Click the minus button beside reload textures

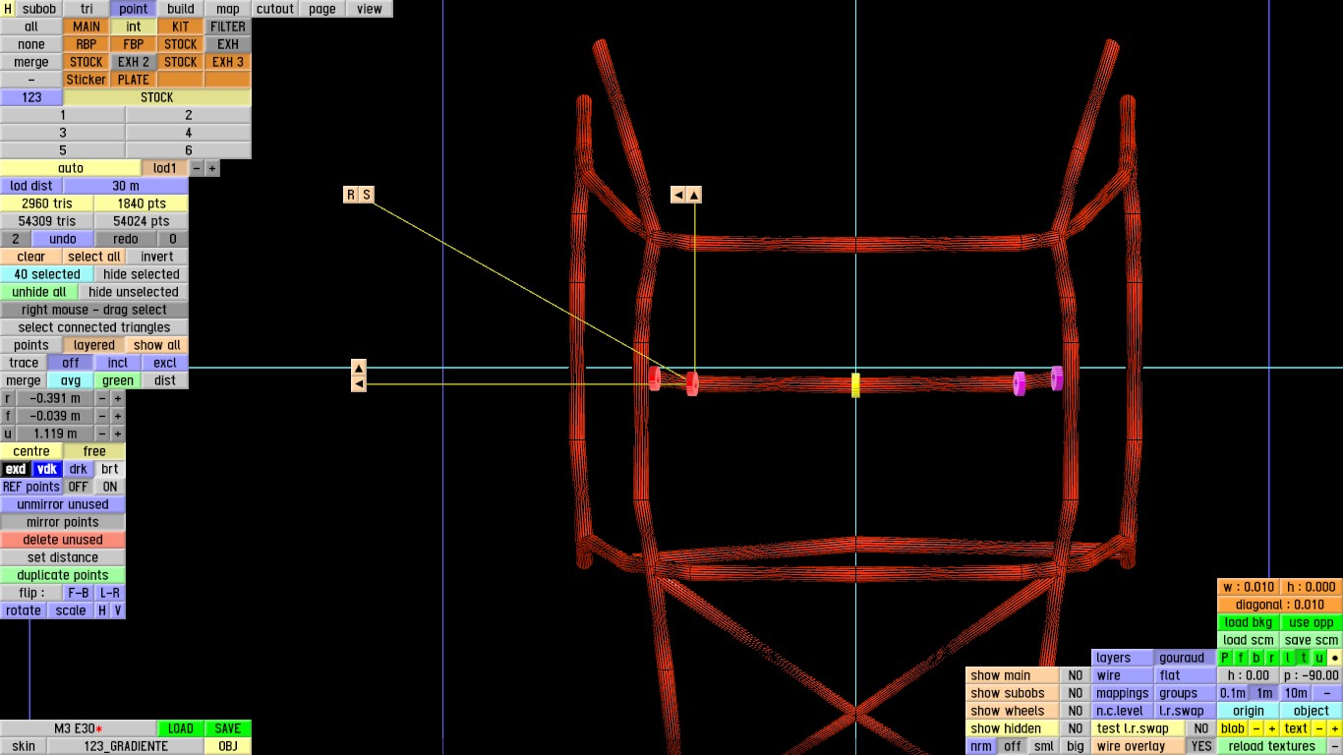(1335, 746)
